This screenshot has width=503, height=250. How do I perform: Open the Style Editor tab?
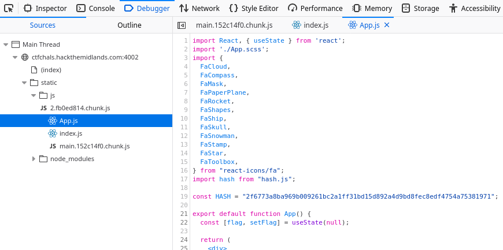(254, 8)
